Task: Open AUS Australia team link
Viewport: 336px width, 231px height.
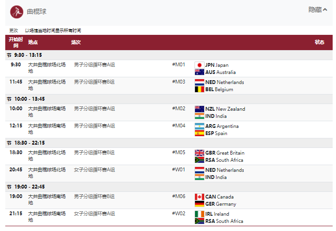Action: point(220,72)
